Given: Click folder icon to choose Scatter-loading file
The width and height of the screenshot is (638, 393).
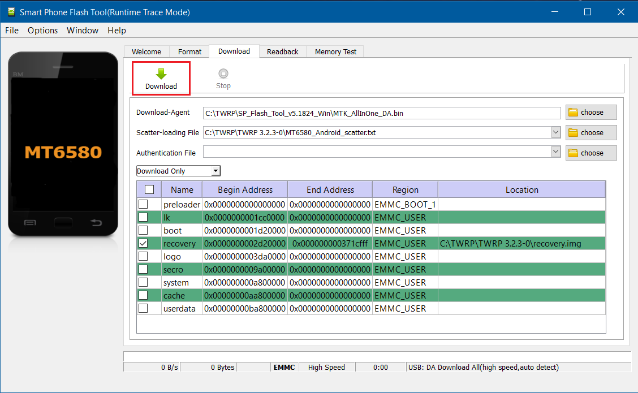Looking at the screenshot, I should click(574, 133).
